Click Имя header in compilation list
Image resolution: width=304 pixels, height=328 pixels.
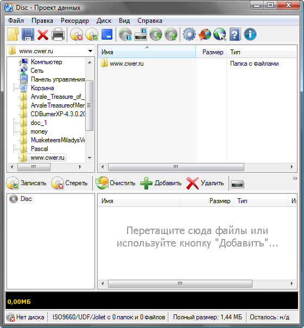138,201
